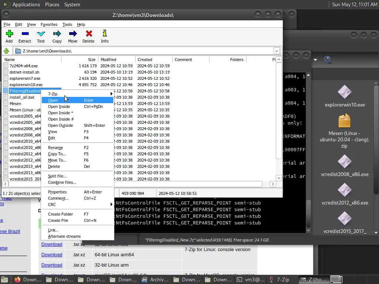This screenshot has width=379, height=284.
Task: Select Create Folder in context menu
Action: 77,214
